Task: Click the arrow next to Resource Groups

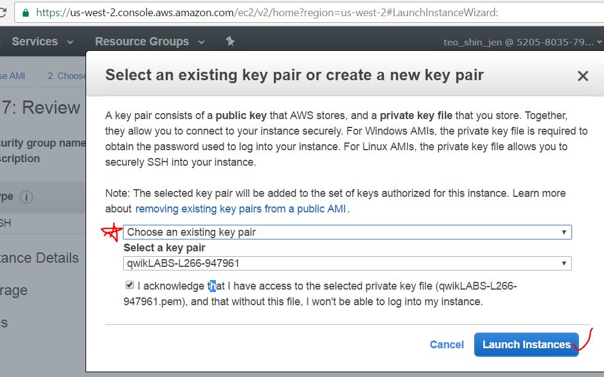Action: [201, 42]
